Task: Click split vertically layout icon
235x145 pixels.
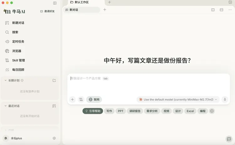Action: click(x=213, y=10)
